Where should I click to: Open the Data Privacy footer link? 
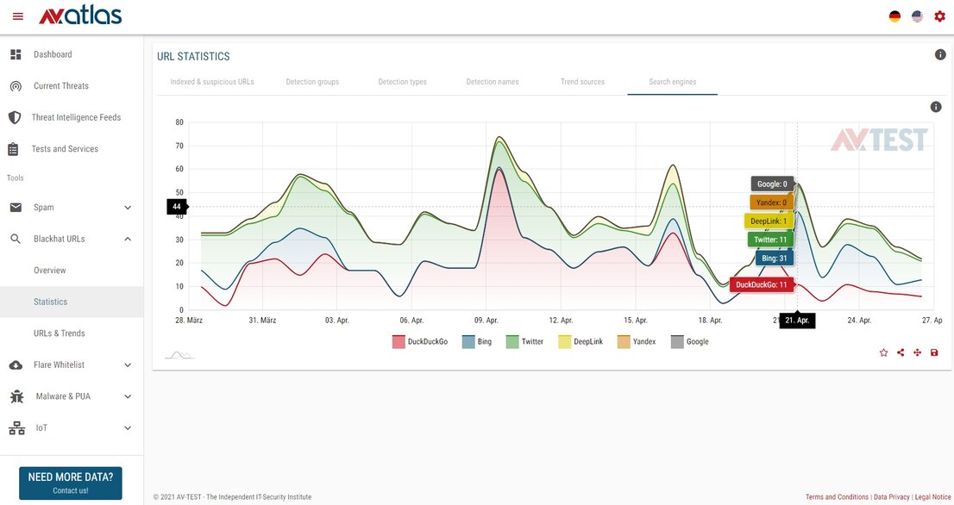coord(891,497)
